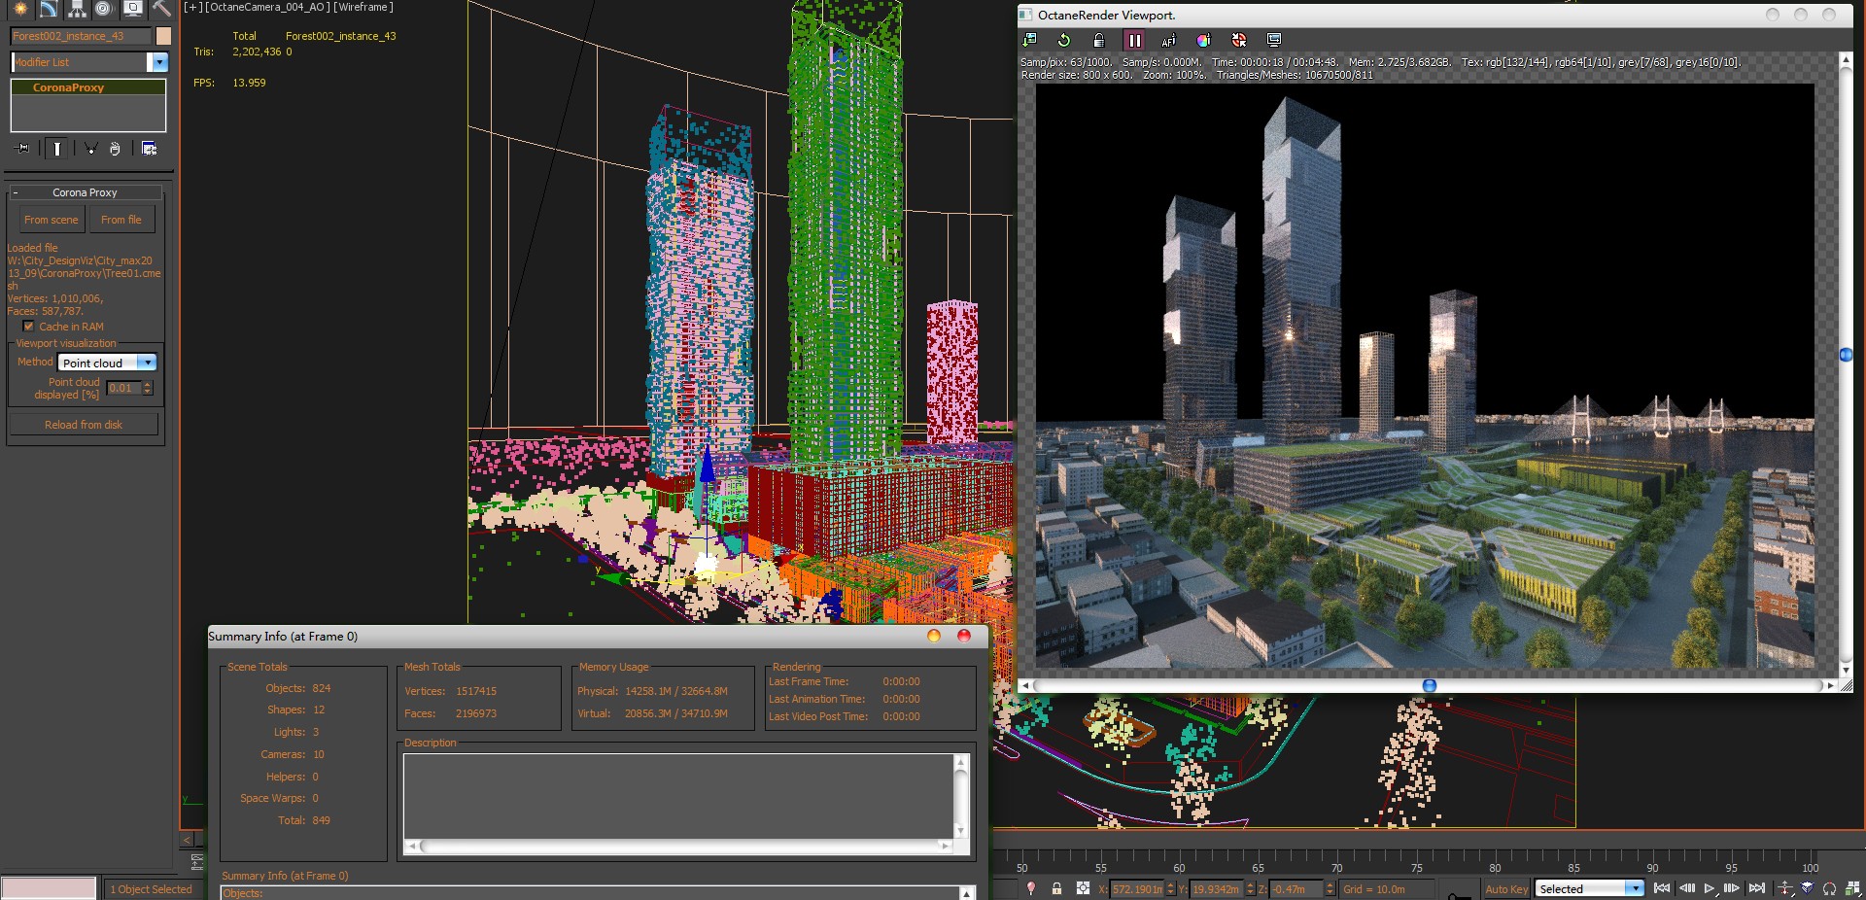Click Make Unique icon below stack
Screen dimensions: 1866x900
tap(90, 149)
